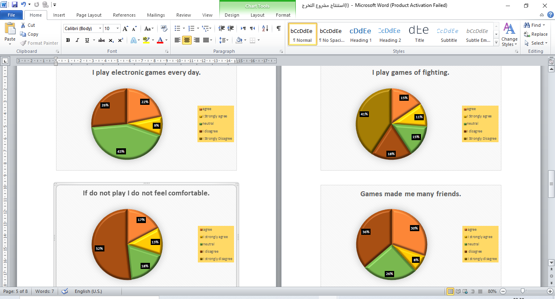Click the Cut scissors icon
The image size is (555, 299).
pyautogui.click(x=23, y=25)
